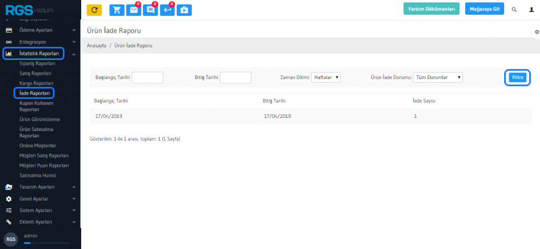
Task: Click the returns arrow icon in toolbar
Action: click(167, 9)
